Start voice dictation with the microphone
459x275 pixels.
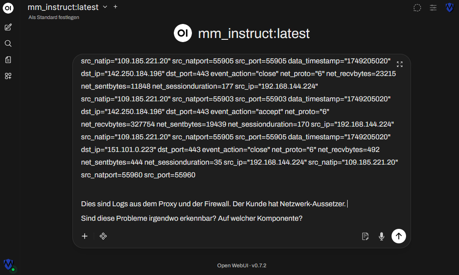click(382, 236)
